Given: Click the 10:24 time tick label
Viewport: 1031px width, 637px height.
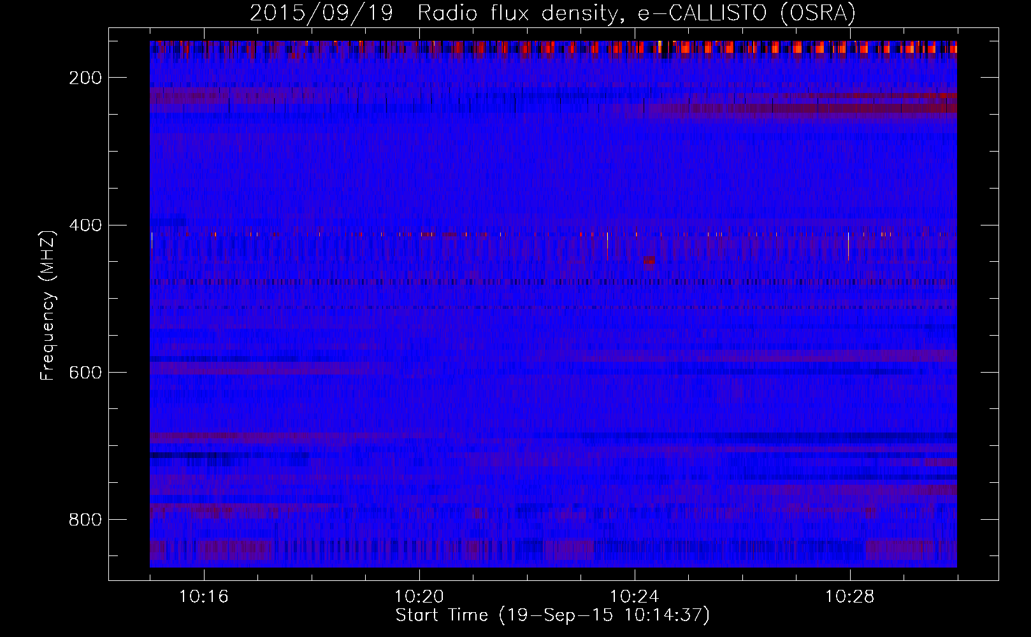Looking at the screenshot, I should tap(635, 596).
